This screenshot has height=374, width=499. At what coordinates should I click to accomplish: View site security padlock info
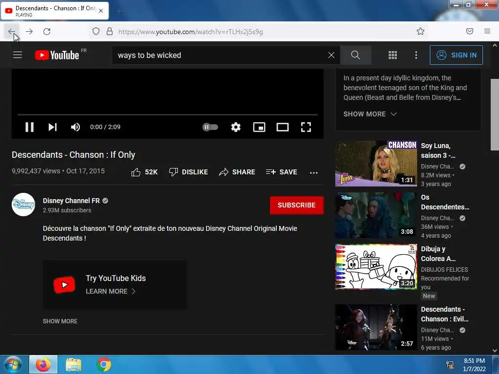tap(110, 31)
